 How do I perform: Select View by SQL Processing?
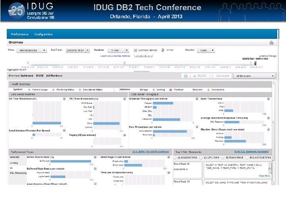(18, 173)
